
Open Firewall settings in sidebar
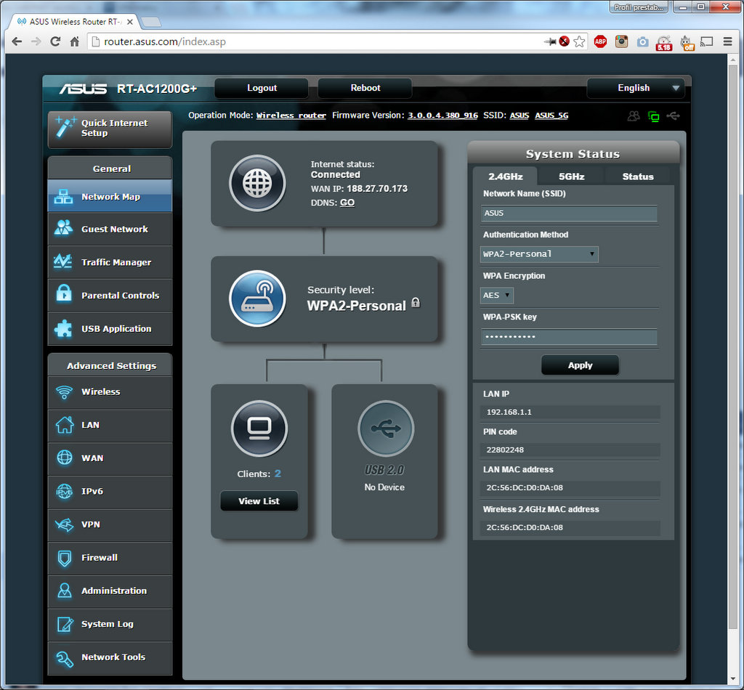point(110,558)
